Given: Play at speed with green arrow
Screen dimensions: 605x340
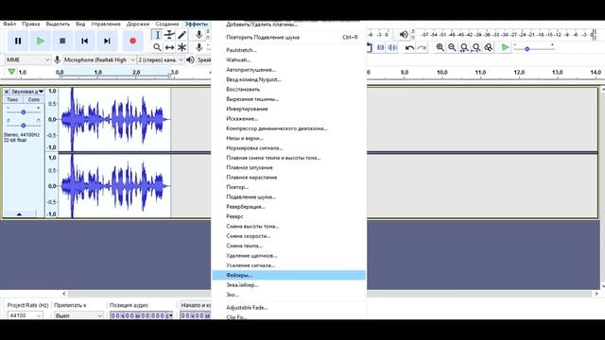Looking at the screenshot, I should 505,47.
